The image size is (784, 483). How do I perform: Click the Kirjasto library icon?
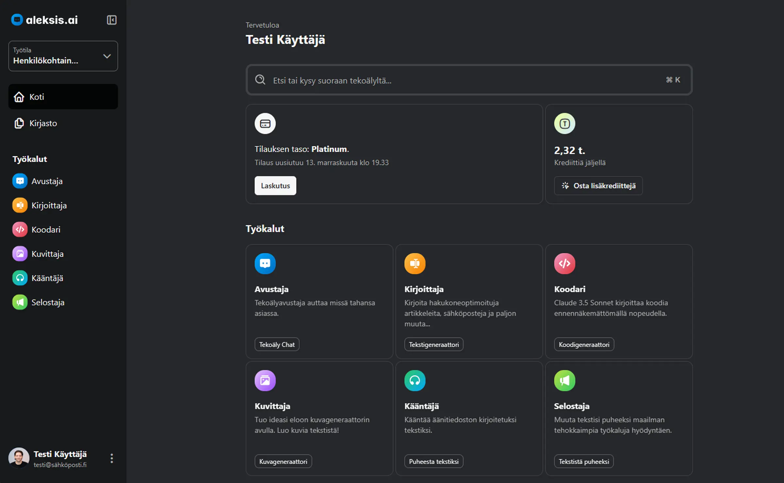19,123
